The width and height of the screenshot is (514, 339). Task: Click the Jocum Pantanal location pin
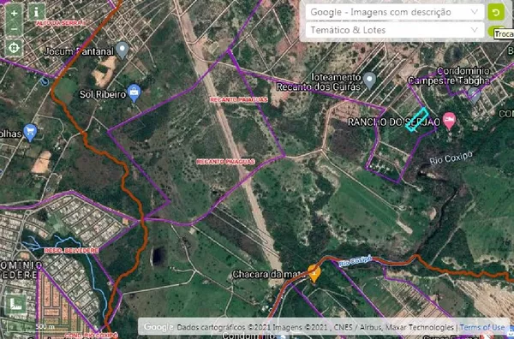(x=123, y=50)
